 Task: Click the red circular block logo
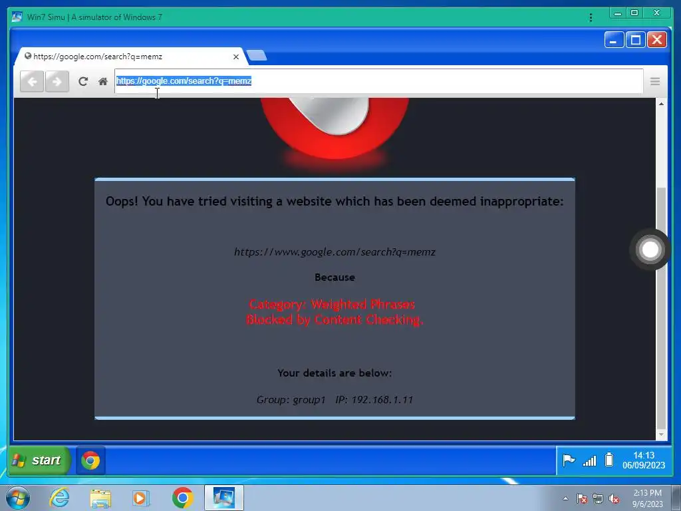335,128
